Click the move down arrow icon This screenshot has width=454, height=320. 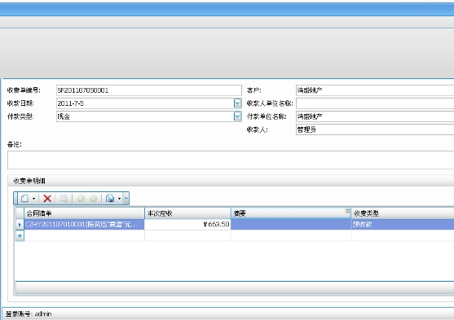(93, 199)
